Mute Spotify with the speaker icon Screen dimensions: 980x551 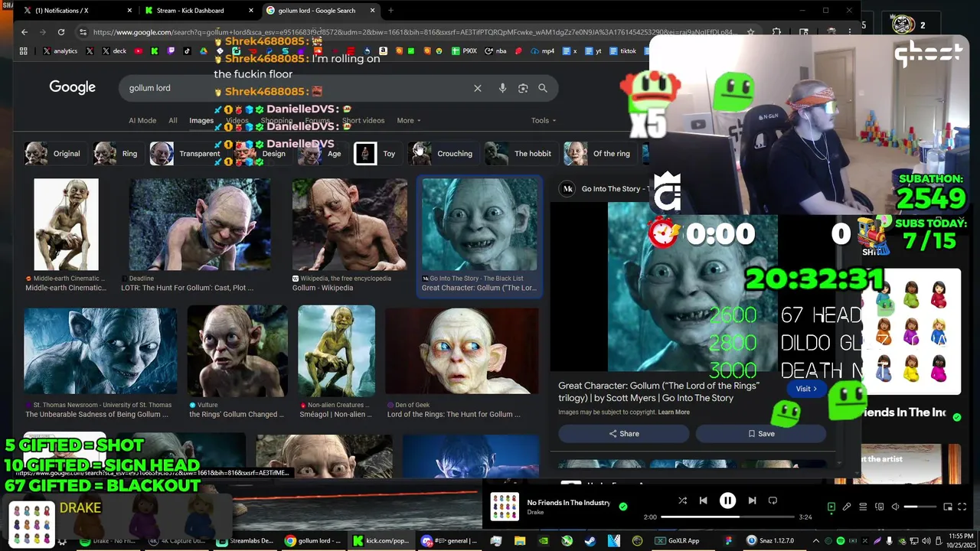pyautogui.click(x=895, y=507)
